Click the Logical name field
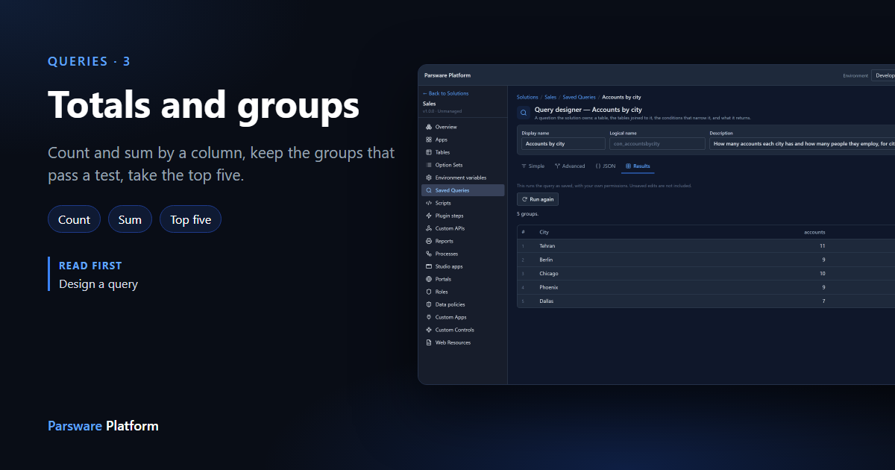 [657, 144]
